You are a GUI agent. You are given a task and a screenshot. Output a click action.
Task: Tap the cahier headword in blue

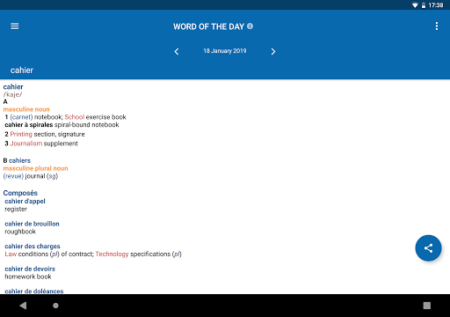click(x=13, y=87)
